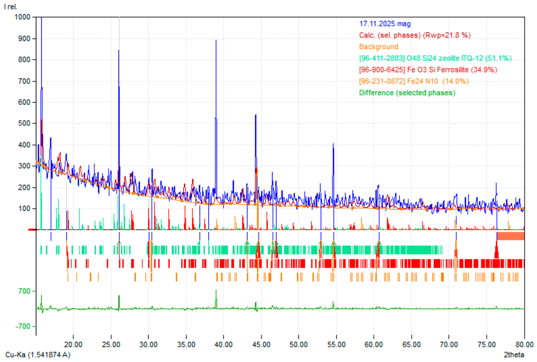Click the 40.00 tick label on 2theta axis

(224, 345)
